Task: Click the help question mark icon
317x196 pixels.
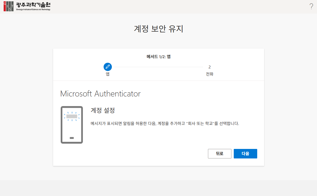Action: 311,6
